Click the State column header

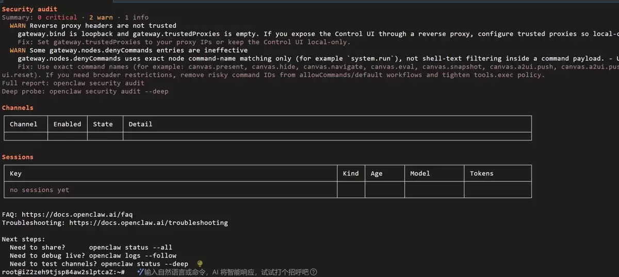(x=103, y=124)
